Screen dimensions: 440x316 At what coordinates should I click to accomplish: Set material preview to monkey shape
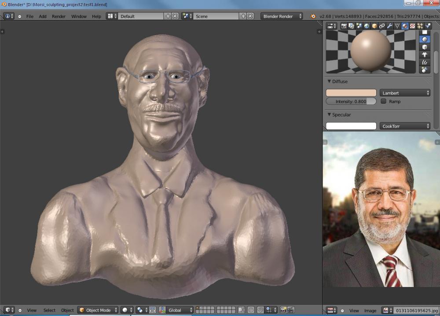point(425,54)
